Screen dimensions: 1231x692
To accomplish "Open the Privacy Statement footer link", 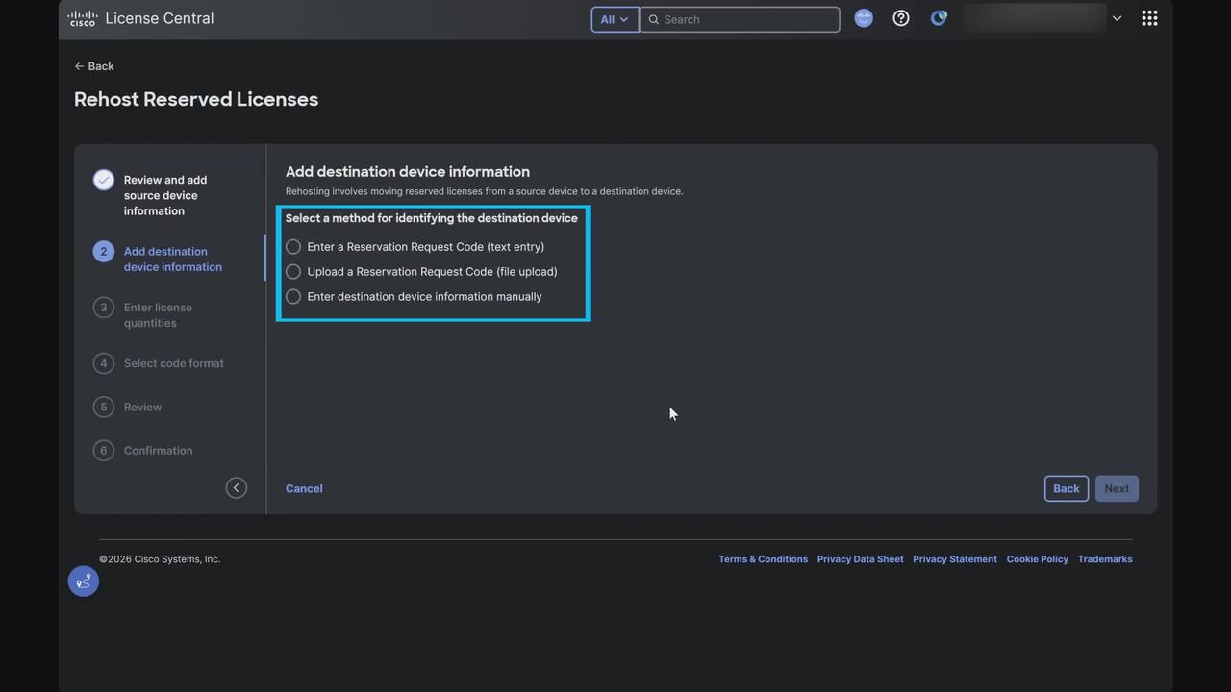I will point(954,559).
